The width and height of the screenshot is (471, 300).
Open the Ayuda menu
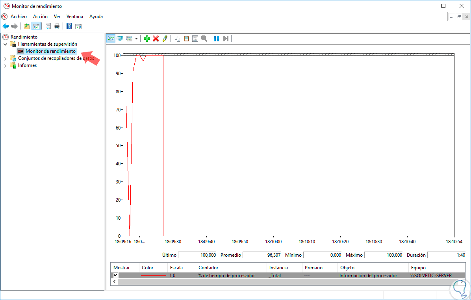pos(96,17)
